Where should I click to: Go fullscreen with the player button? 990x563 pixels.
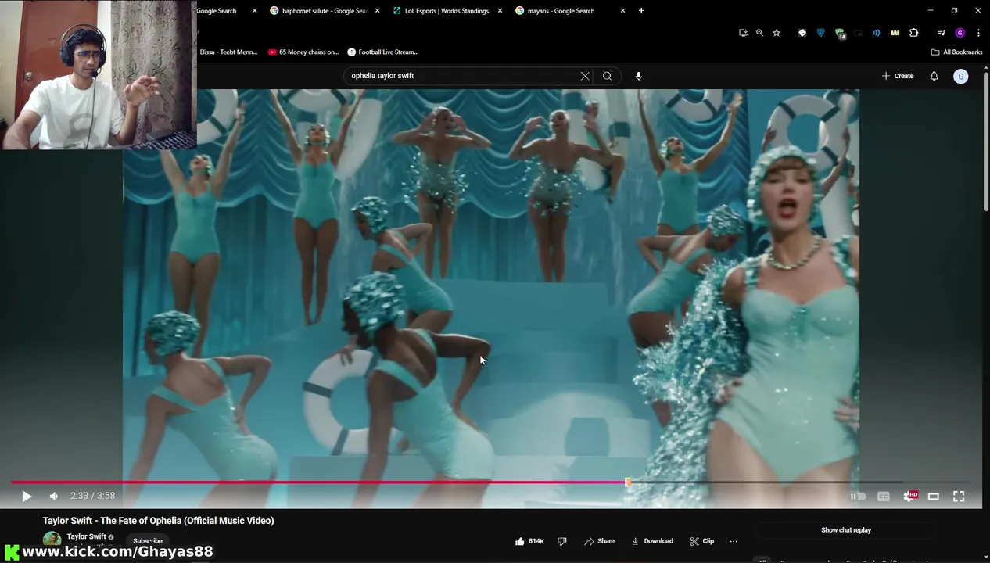959,497
